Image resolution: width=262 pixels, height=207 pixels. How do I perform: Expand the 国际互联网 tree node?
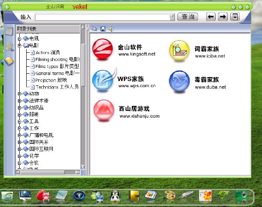(x=20, y=149)
